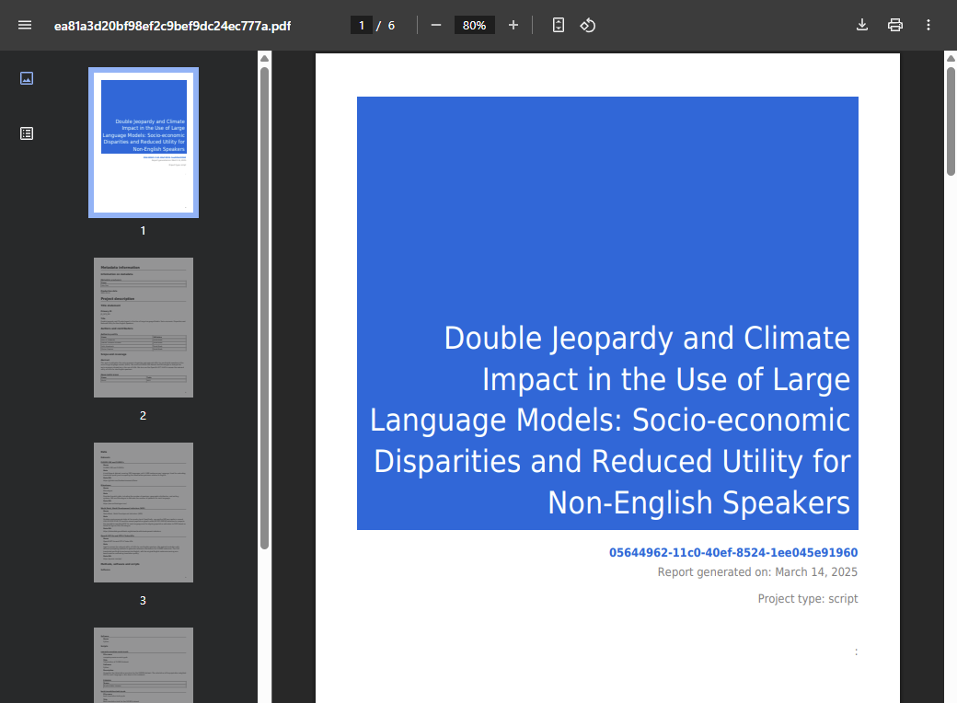
Task: Click the fit to page icon
Action: pyautogui.click(x=559, y=25)
